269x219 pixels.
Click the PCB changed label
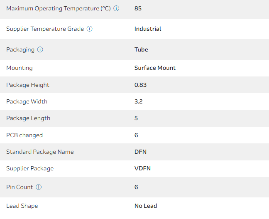tap(24, 135)
